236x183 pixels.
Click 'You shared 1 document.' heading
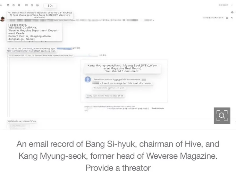[123, 71]
